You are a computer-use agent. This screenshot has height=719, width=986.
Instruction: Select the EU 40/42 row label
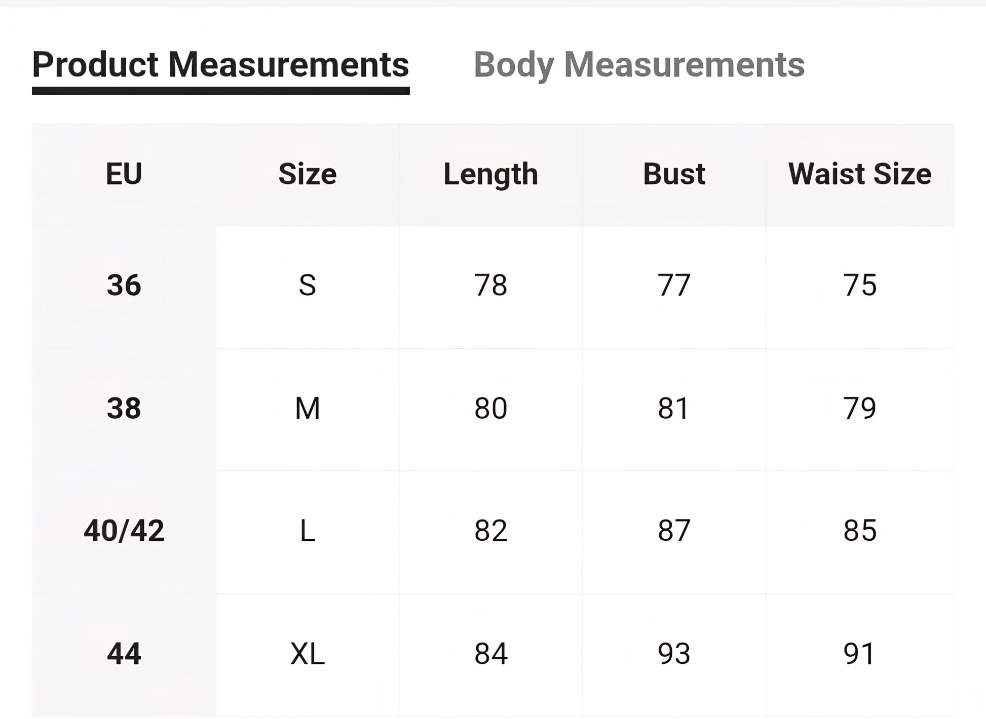[124, 531]
